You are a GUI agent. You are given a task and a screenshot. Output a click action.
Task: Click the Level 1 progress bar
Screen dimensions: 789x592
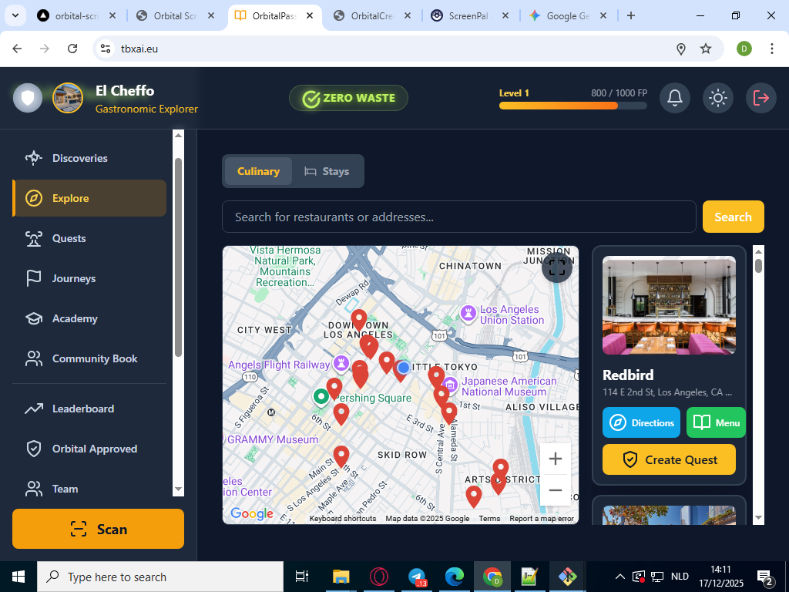tap(572, 106)
